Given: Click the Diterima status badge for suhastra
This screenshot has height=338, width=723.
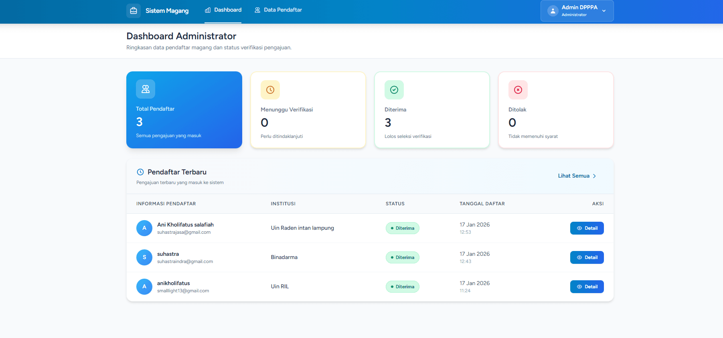Looking at the screenshot, I should pyautogui.click(x=402, y=257).
